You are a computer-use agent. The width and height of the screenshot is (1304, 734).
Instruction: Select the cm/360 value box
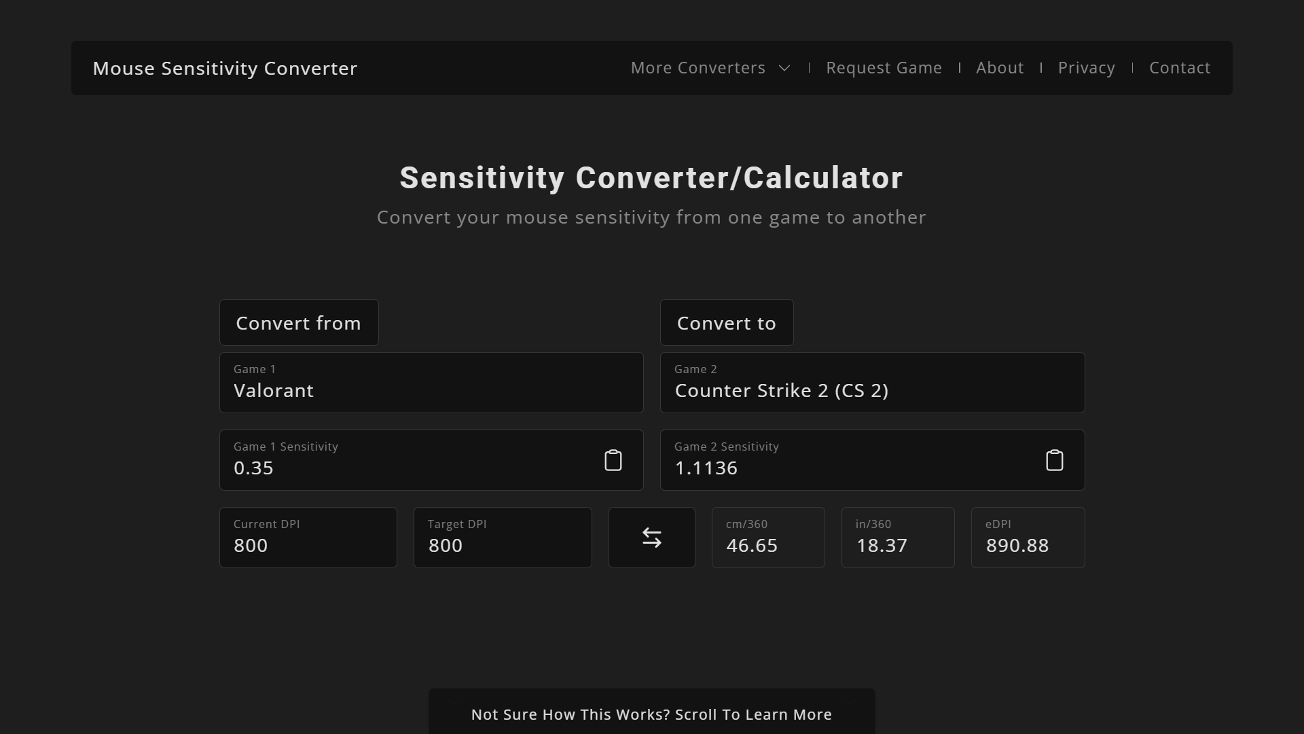(767, 538)
